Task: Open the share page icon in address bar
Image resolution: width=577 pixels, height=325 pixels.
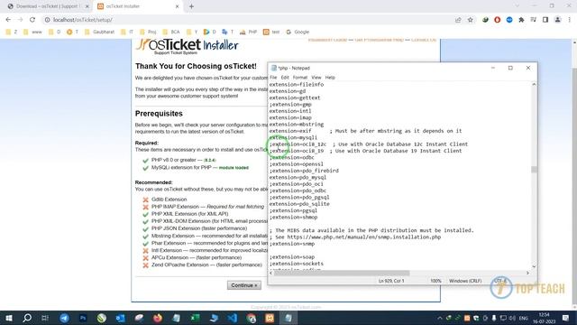Action: (x=458, y=20)
